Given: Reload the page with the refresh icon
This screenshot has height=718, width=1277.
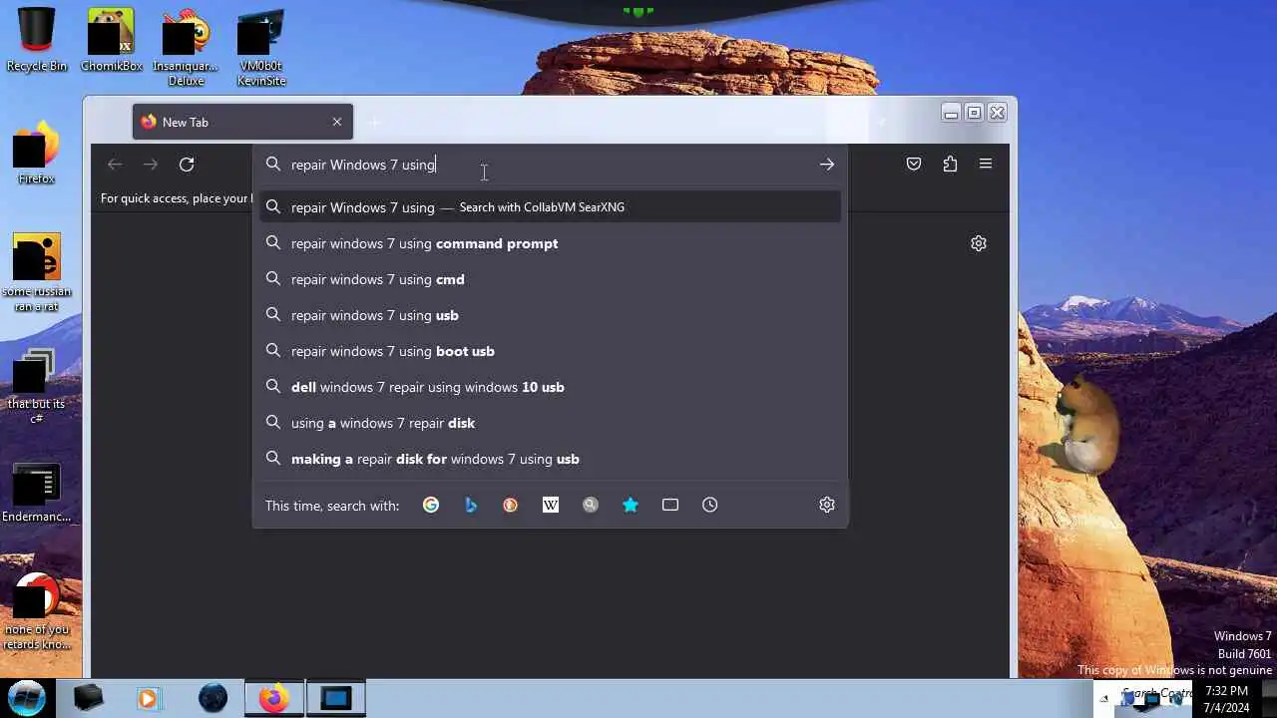Looking at the screenshot, I should click(187, 165).
